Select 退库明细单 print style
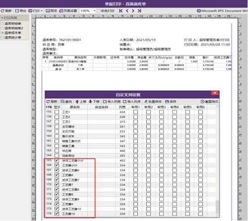Viewport: 248px width, 221px height. point(2,24)
